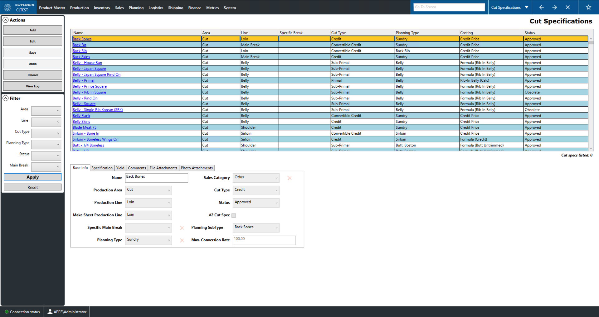Collapse the Actions panel with its chevron

click(x=6, y=20)
